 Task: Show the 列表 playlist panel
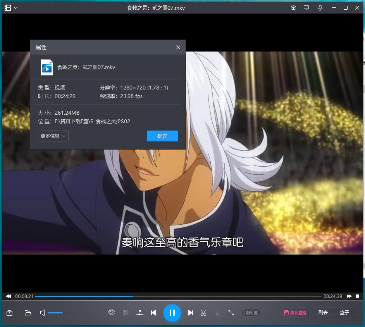point(323,313)
